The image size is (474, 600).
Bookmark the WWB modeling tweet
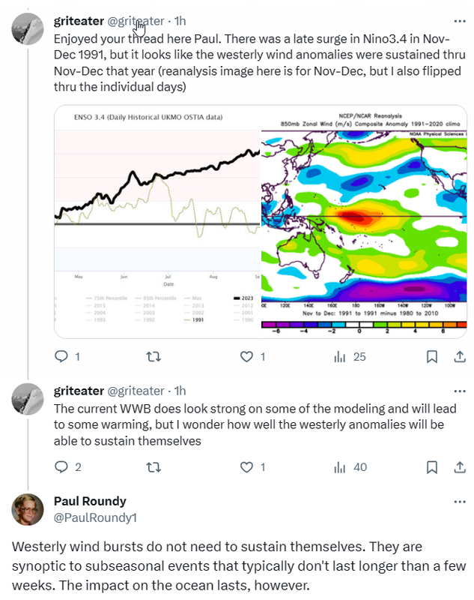pyautogui.click(x=432, y=466)
